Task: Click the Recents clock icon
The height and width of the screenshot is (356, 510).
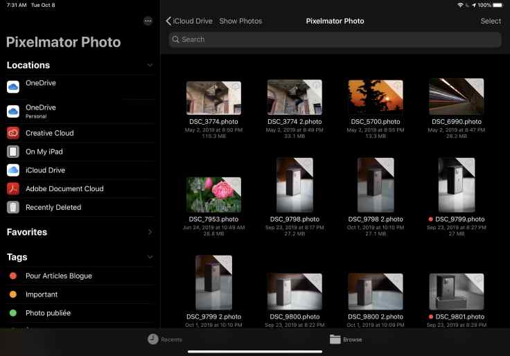Action: (153, 339)
